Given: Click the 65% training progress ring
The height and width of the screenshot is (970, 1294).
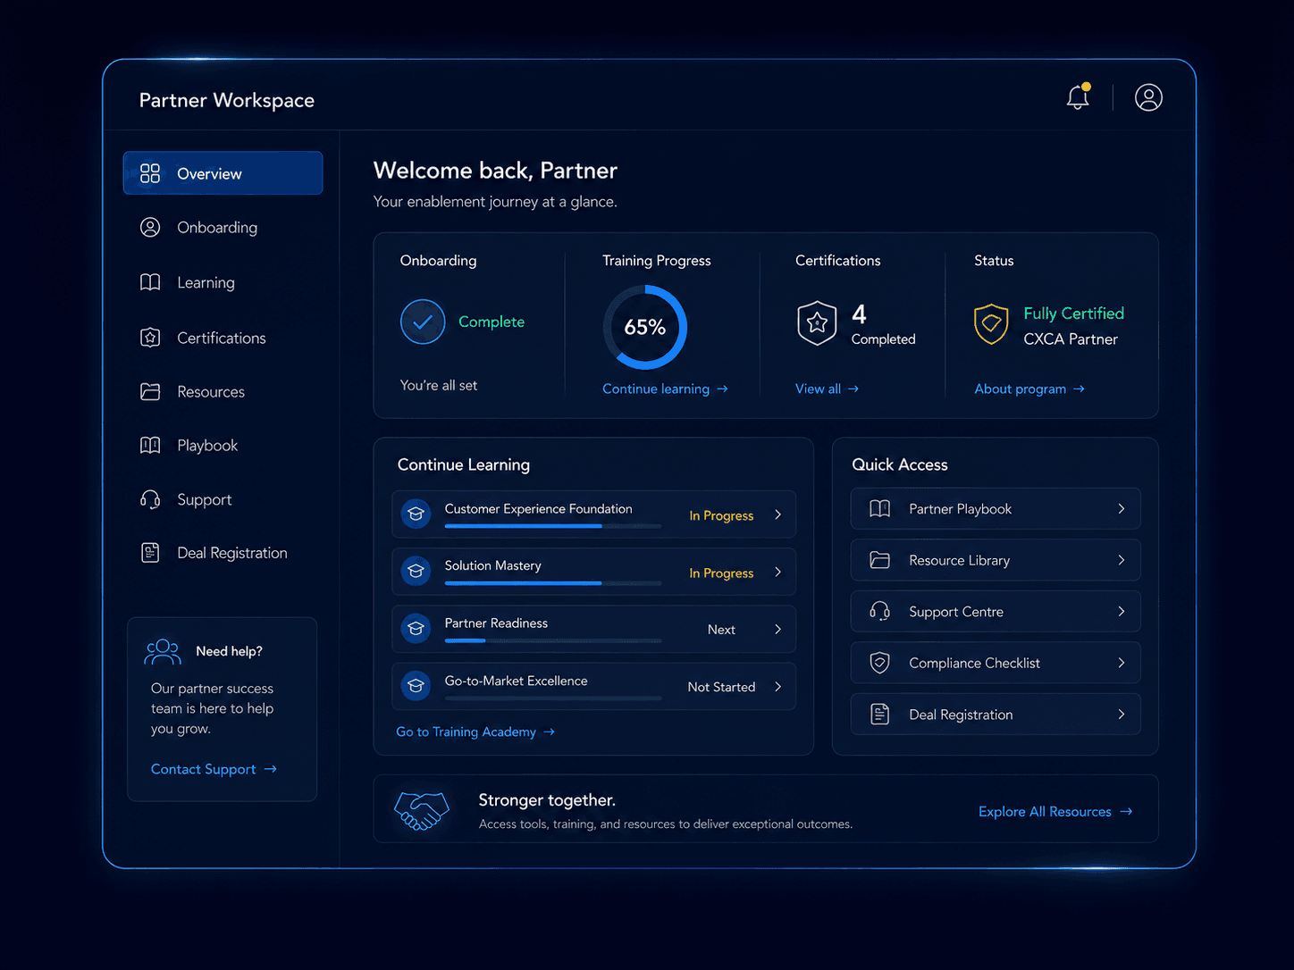Looking at the screenshot, I should tap(644, 327).
